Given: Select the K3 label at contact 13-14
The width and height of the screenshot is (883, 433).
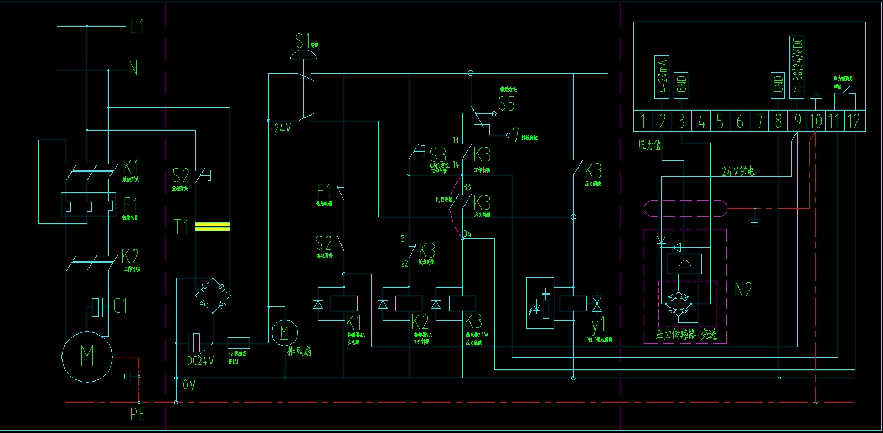Looking at the screenshot, I should coord(482,154).
